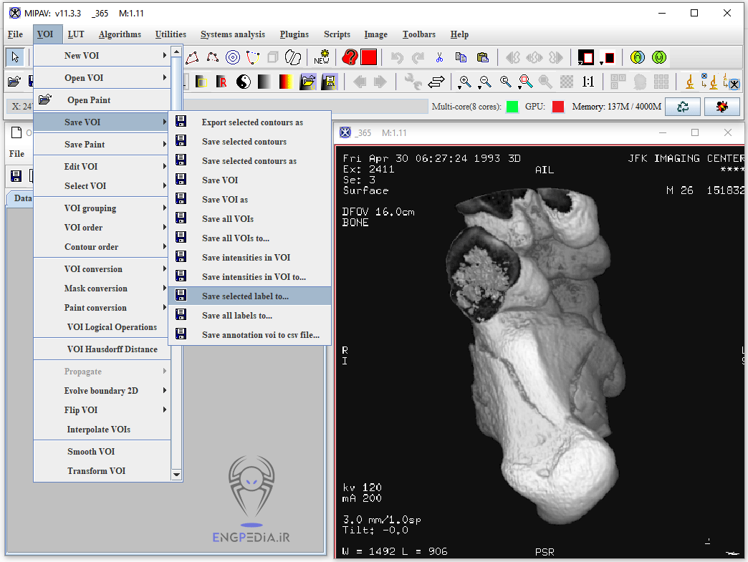
Task: Choose Smooth VOI menu entry
Action: coord(102,452)
